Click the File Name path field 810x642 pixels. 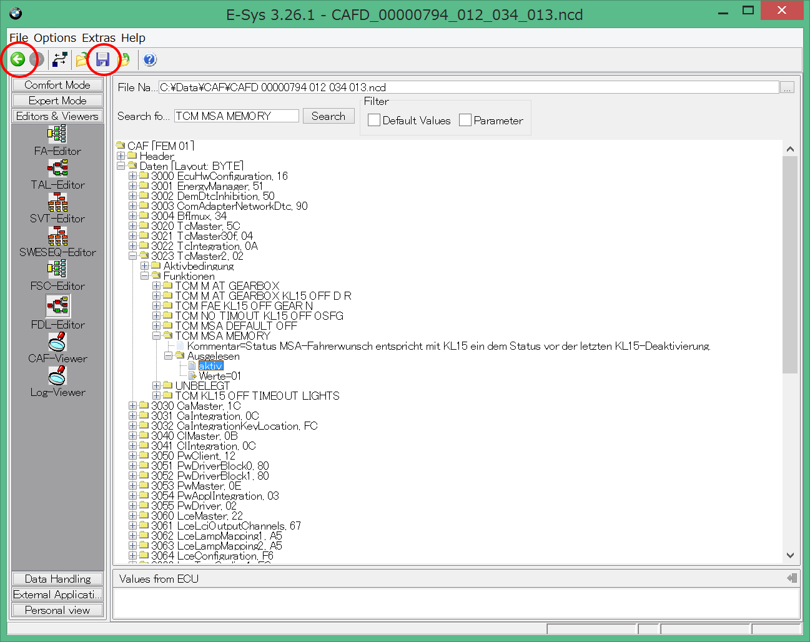click(x=469, y=87)
